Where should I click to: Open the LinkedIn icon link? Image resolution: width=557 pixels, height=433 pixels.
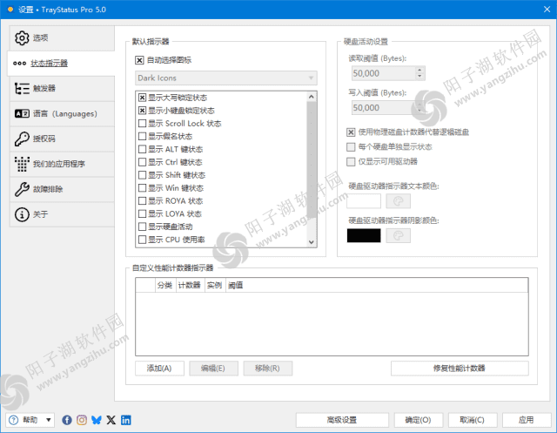[x=125, y=420]
